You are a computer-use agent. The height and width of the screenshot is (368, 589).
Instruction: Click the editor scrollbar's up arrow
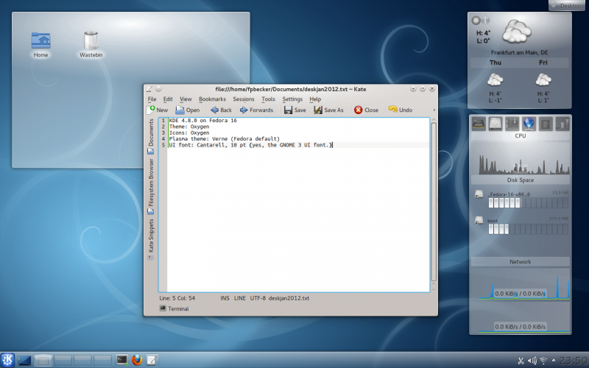[x=434, y=120]
